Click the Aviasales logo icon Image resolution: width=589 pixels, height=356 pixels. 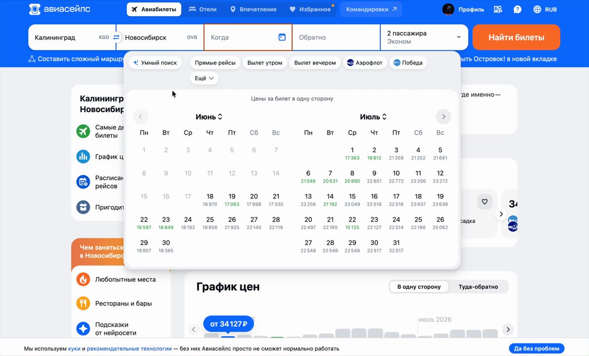click(x=35, y=9)
